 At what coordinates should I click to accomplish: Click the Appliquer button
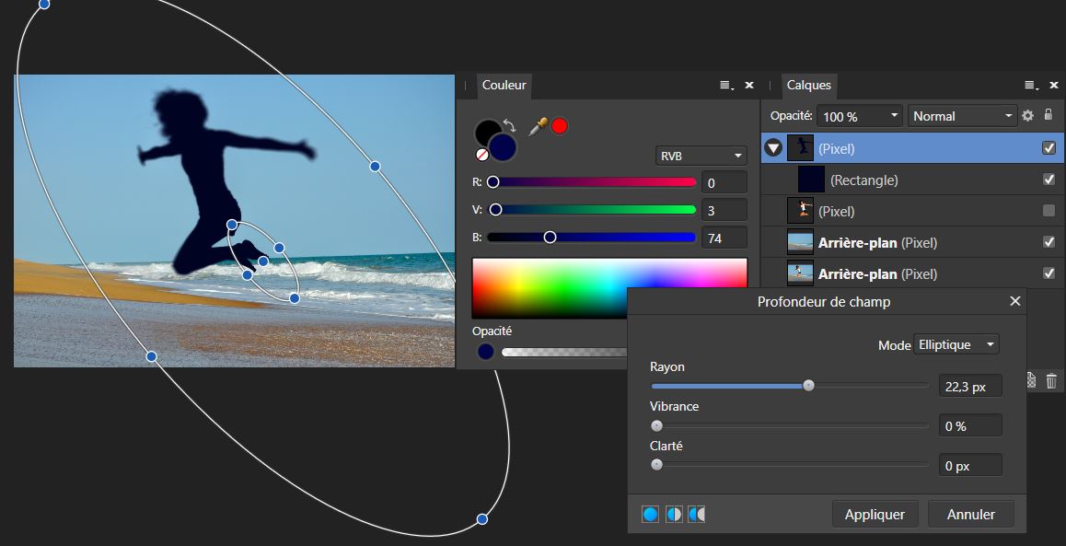875,514
